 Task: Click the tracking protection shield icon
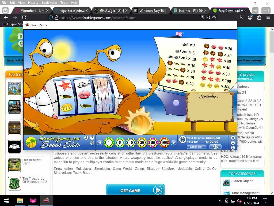51,18
